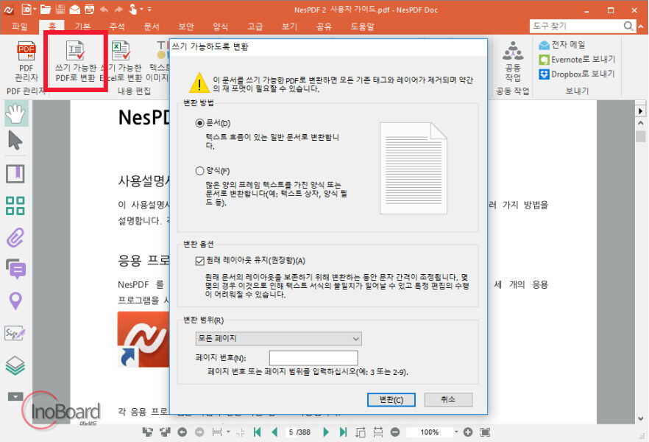Open the 모든 페이지 range dropdown
649x442 pixels.
[x=279, y=338]
